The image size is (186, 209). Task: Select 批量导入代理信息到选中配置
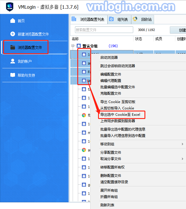point(123,136)
